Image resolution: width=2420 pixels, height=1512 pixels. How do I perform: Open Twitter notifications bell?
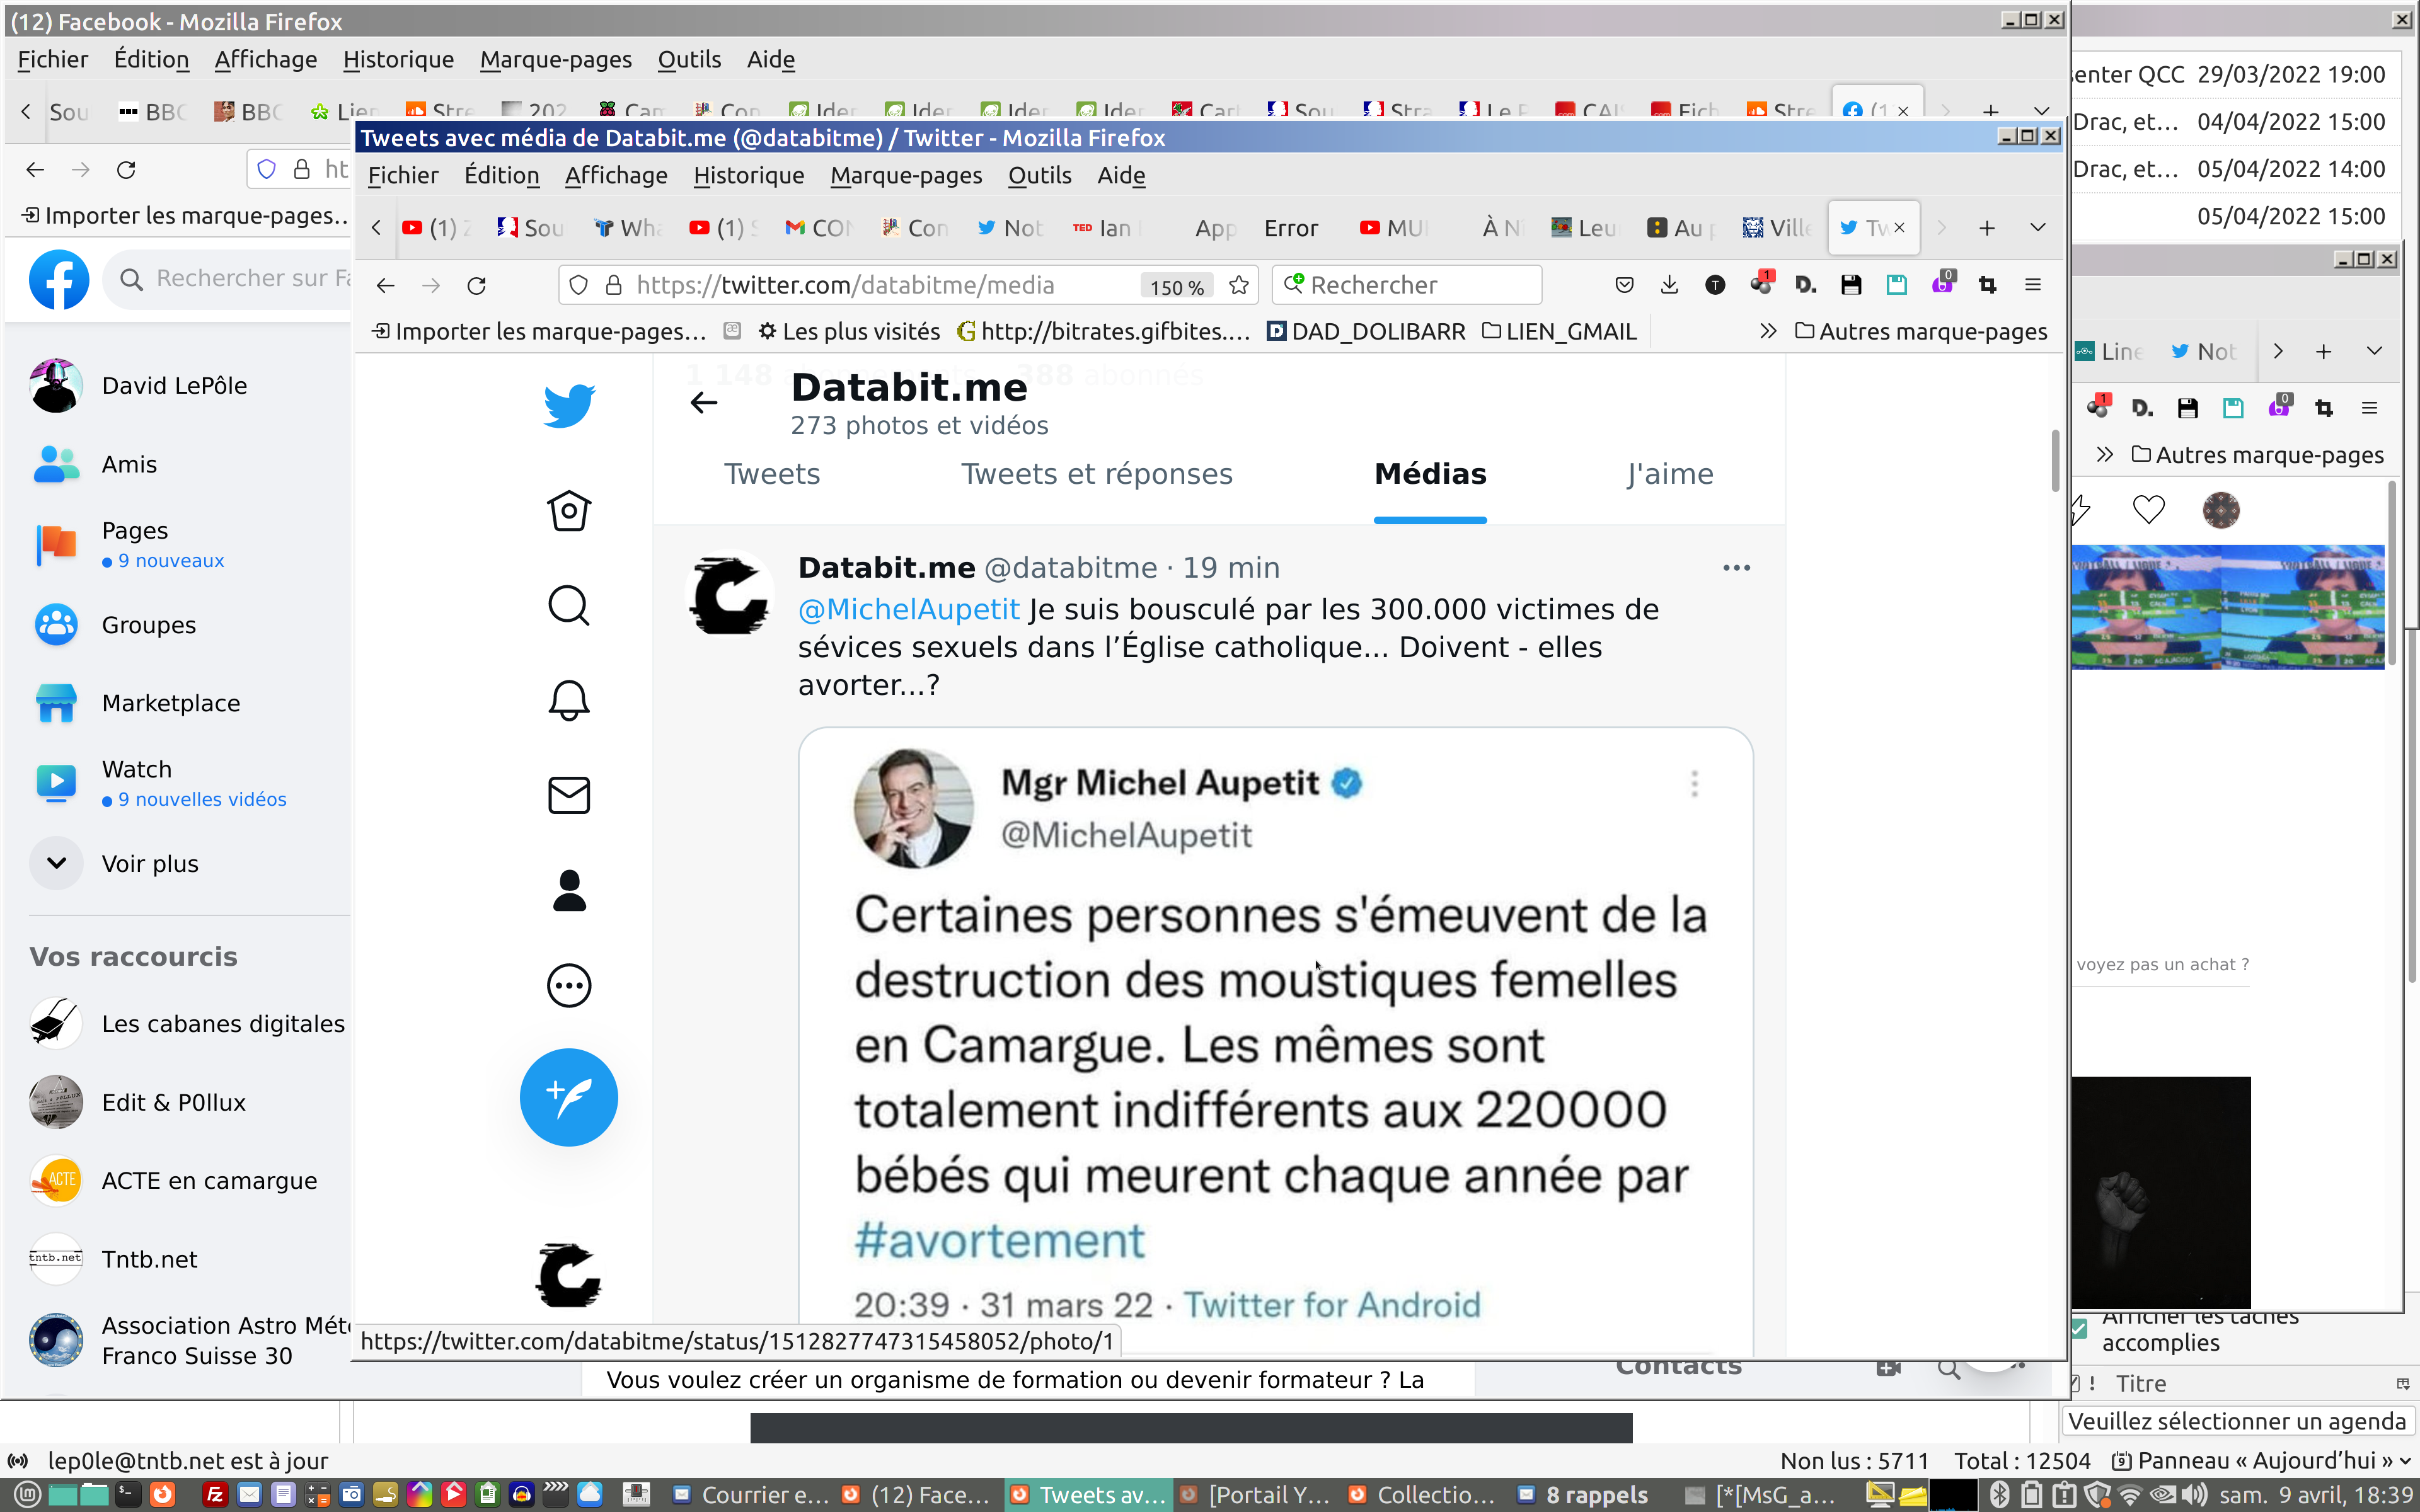(x=569, y=700)
